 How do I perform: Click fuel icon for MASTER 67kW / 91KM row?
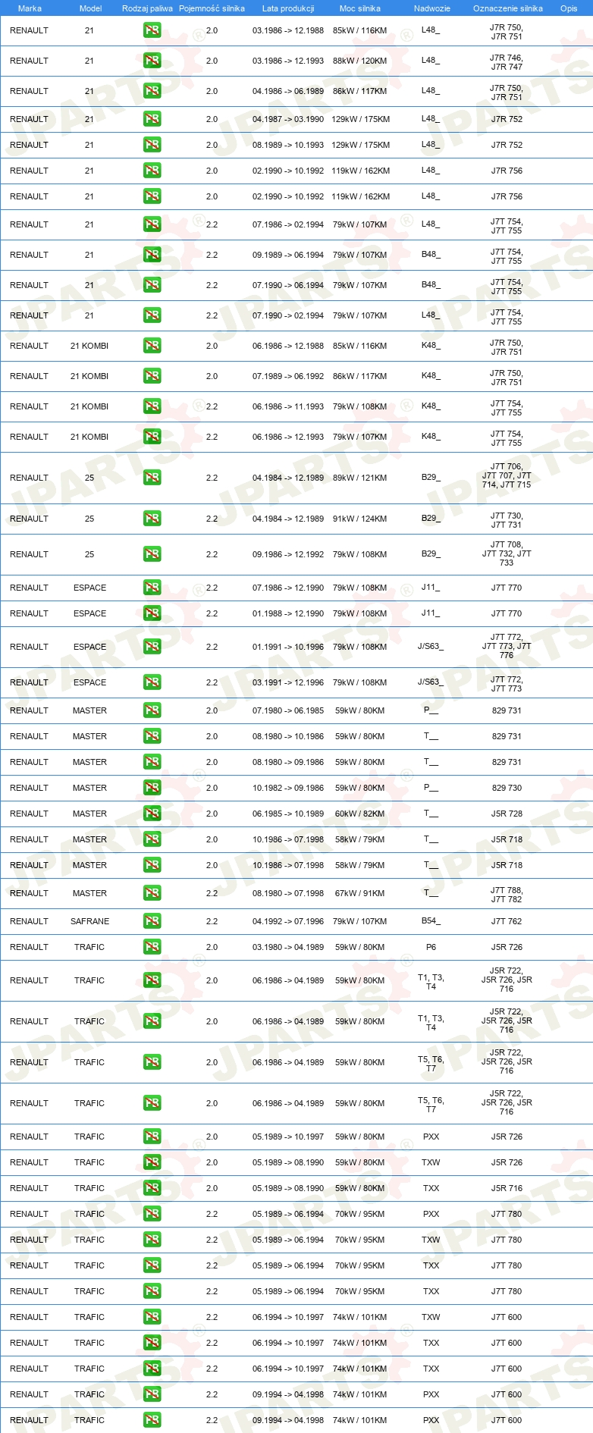coord(152,893)
